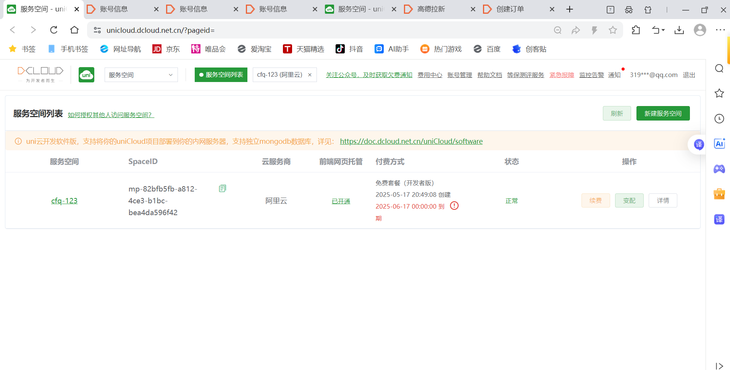The width and height of the screenshot is (730, 370).
Task: Open the 京东 bookmark
Action: (166, 49)
